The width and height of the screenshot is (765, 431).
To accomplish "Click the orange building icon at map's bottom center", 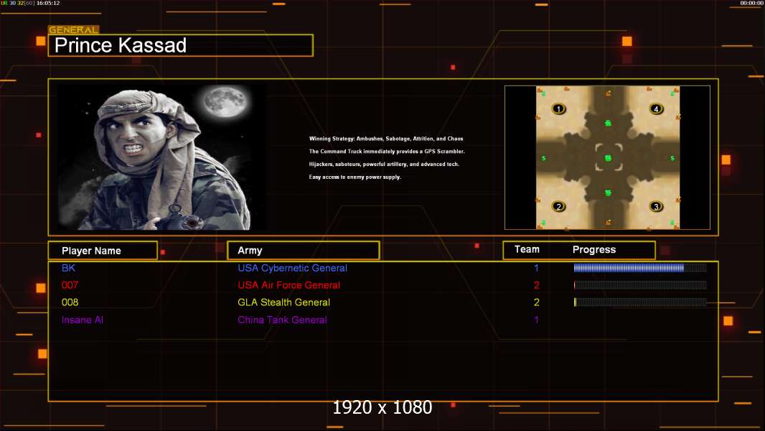I will point(608,223).
